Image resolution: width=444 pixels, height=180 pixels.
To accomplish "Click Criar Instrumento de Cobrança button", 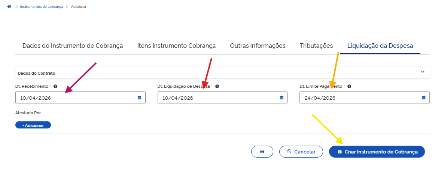I will pyautogui.click(x=377, y=152).
